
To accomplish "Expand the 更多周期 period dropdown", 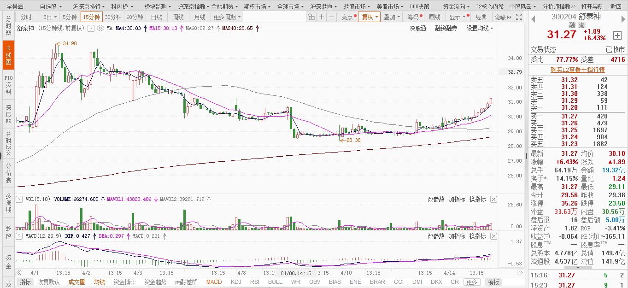I will click(227, 17).
